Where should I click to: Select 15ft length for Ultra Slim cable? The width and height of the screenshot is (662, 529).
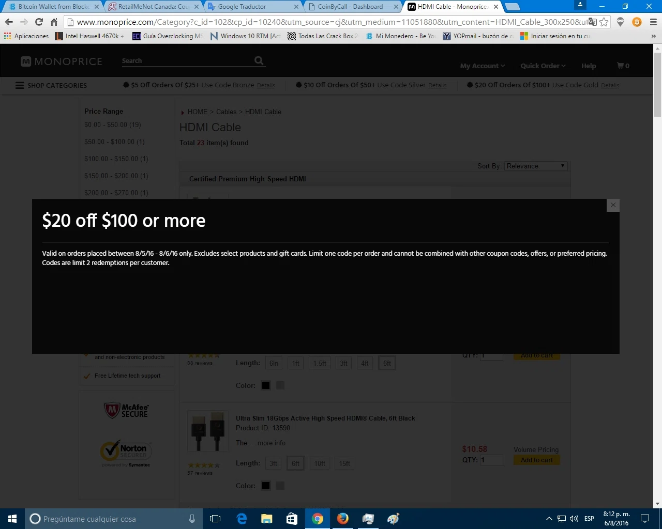(x=344, y=463)
